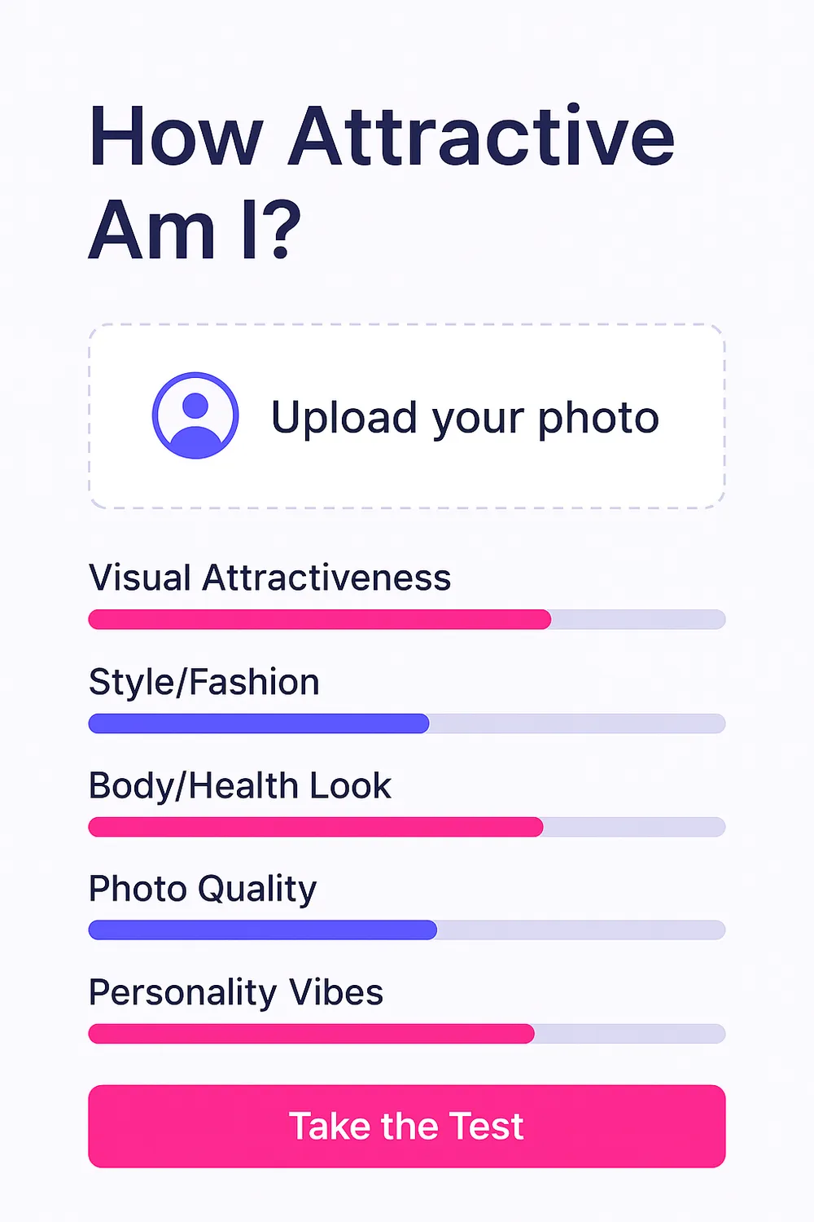Click the unfilled gray part of Style/Fashion bar
The width and height of the screenshot is (814, 1222).
tap(577, 723)
